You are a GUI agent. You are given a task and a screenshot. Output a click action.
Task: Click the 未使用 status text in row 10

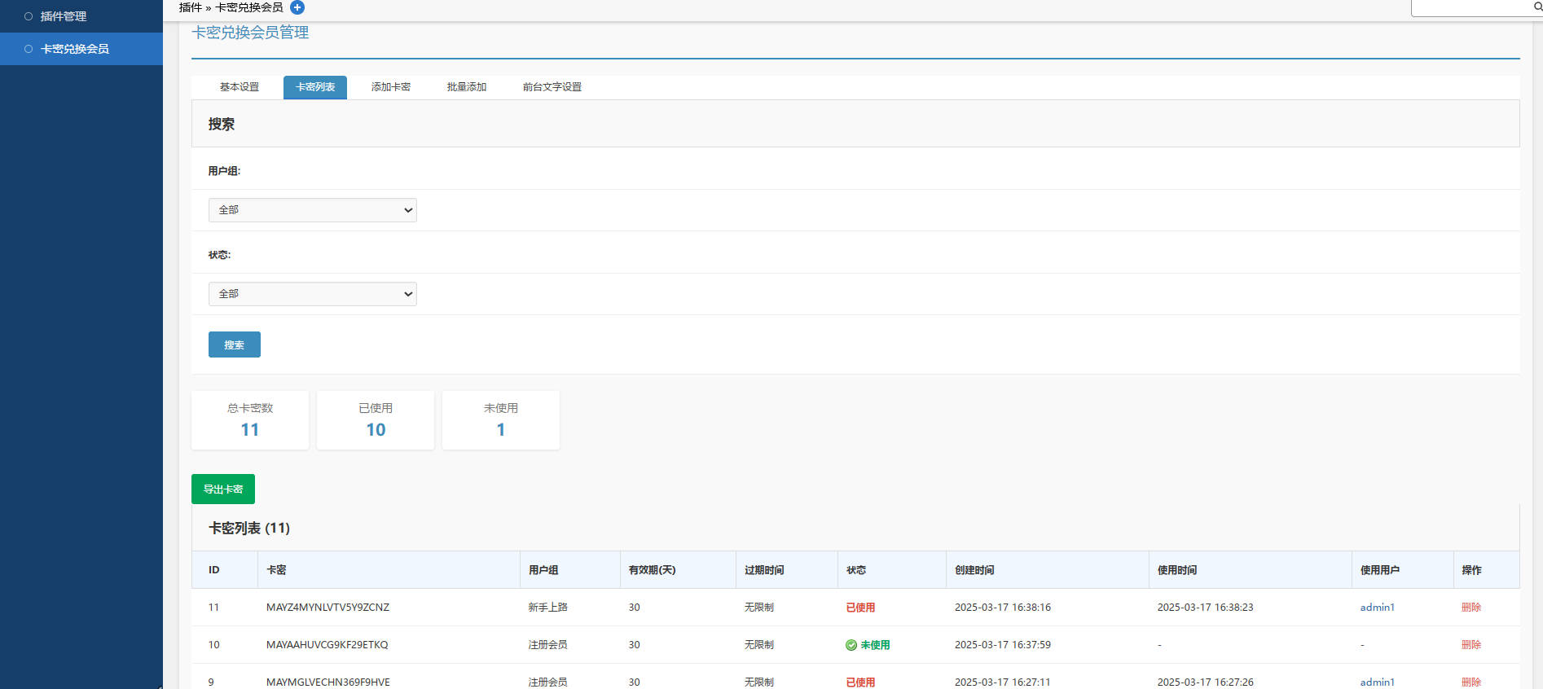[x=876, y=645]
